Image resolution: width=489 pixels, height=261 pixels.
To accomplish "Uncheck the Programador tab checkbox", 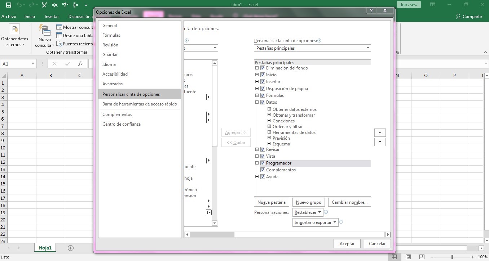I will tap(263, 163).
